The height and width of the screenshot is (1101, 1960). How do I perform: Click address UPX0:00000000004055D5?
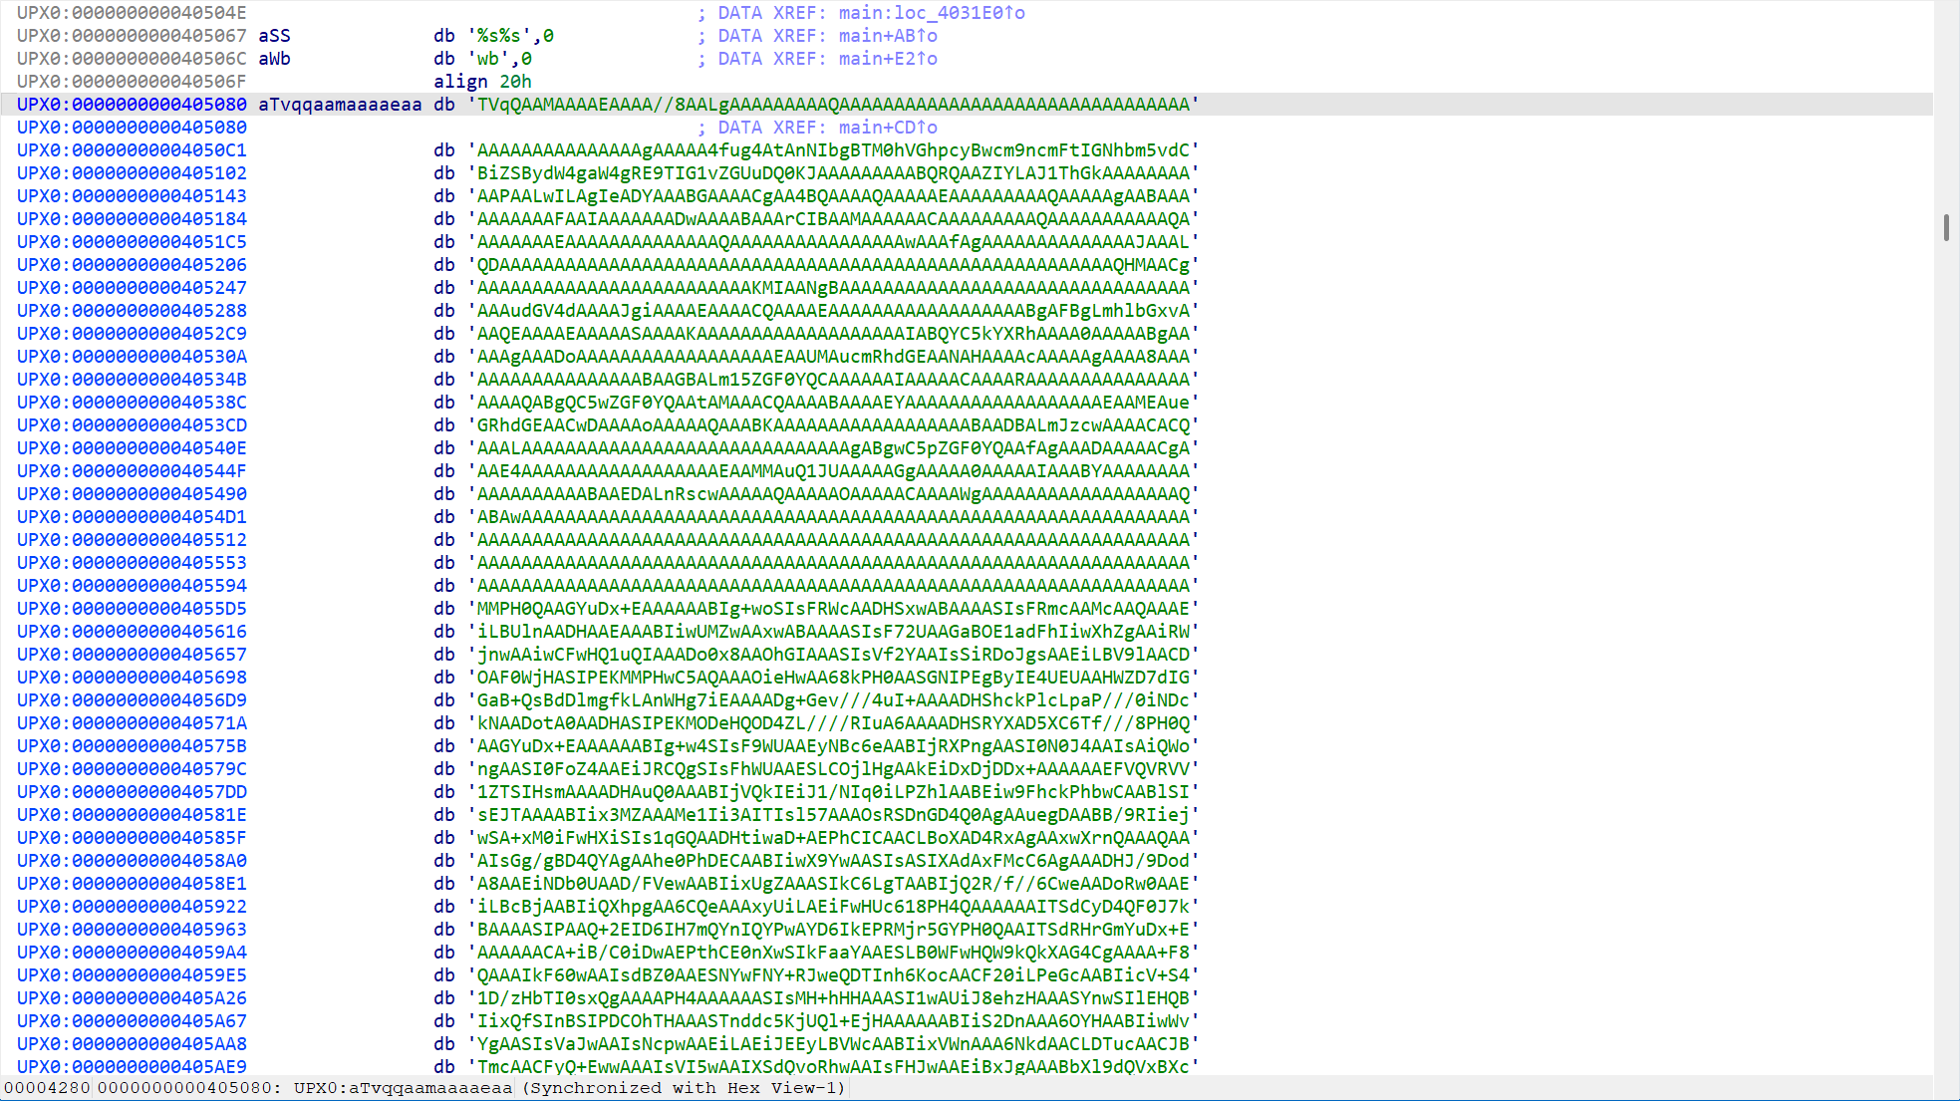132,609
